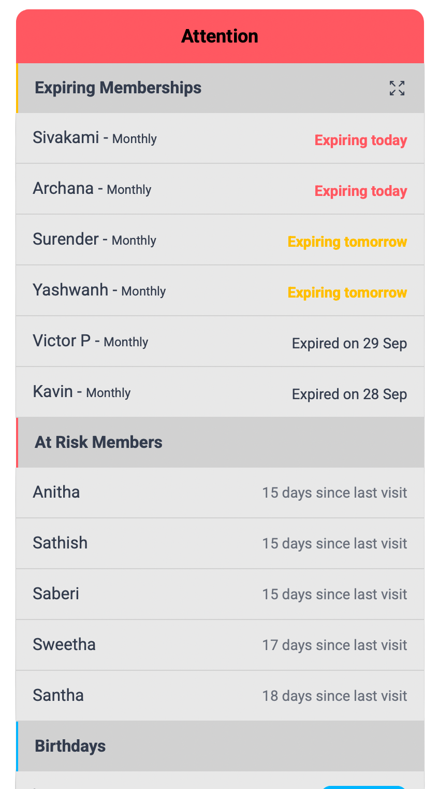Open Santha 18 days since visit row
This screenshot has width=438, height=789.
click(x=220, y=696)
